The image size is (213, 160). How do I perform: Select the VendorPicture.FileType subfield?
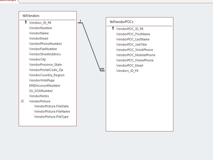click(x=51, y=117)
